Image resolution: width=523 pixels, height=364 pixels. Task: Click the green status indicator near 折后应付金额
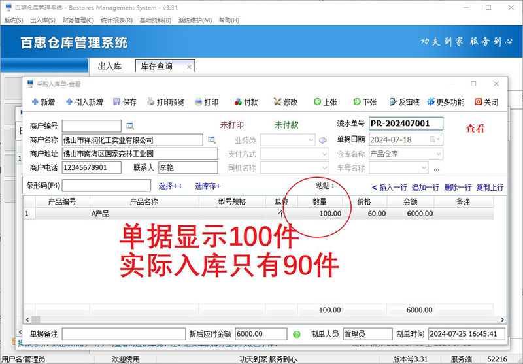click(296, 334)
